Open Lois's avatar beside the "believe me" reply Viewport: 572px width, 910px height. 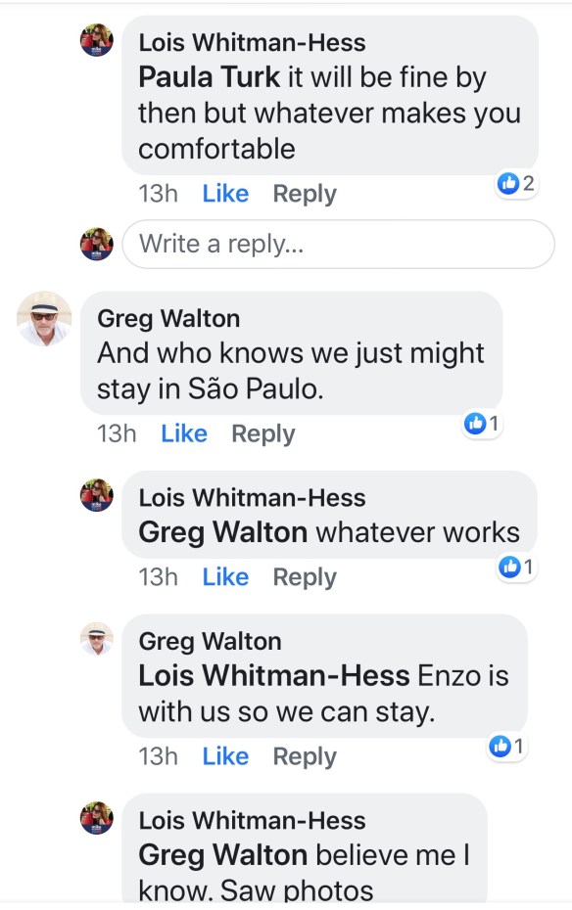tap(96, 818)
